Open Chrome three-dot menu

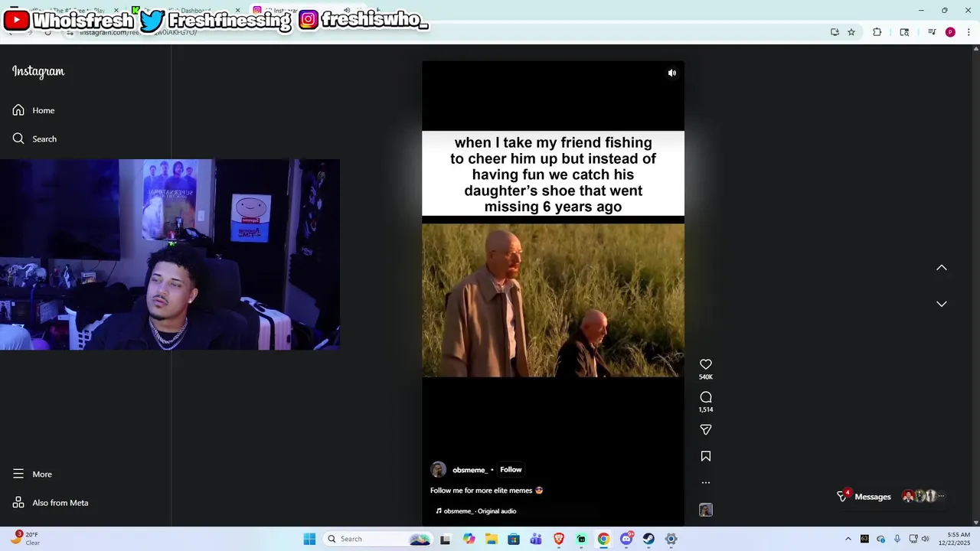click(x=969, y=32)
